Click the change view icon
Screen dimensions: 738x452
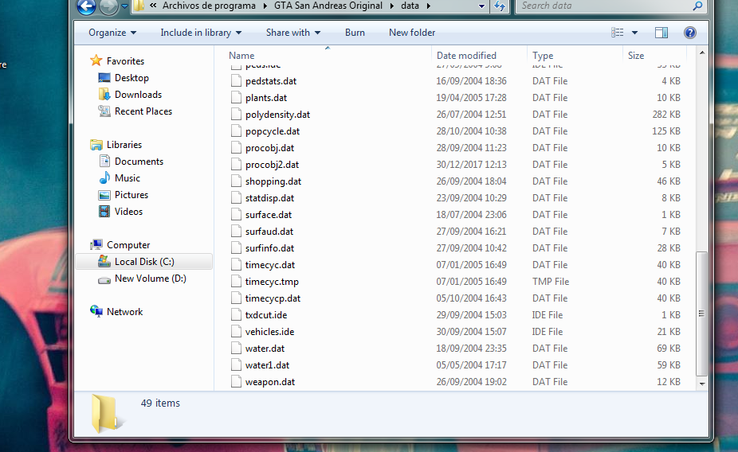click(x=617, y=33)
